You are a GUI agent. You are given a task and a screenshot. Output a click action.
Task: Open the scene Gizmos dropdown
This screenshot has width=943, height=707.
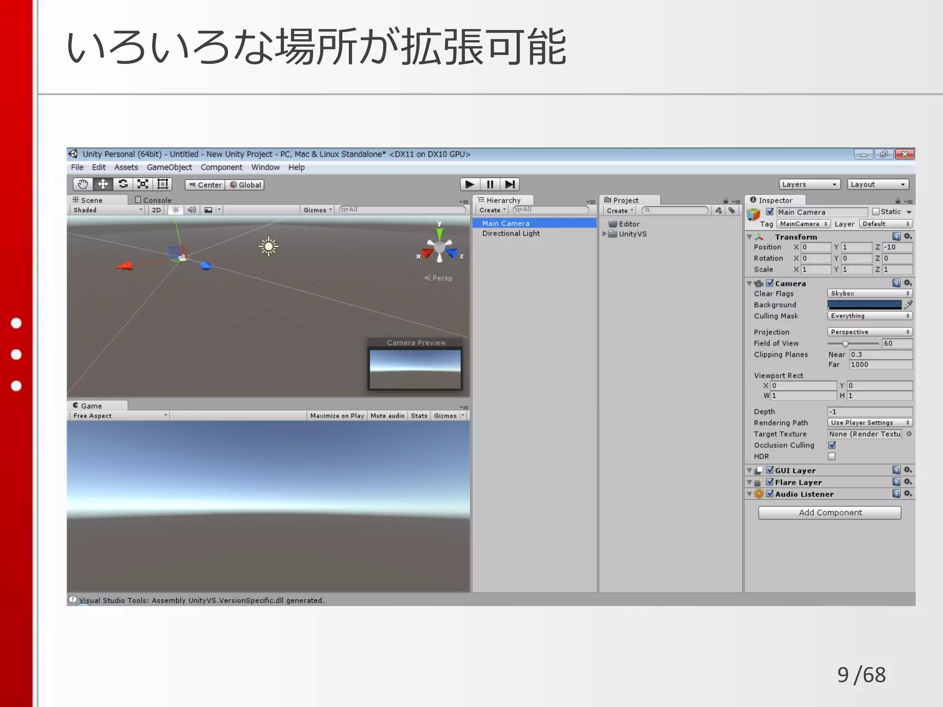tap(317, 210)
